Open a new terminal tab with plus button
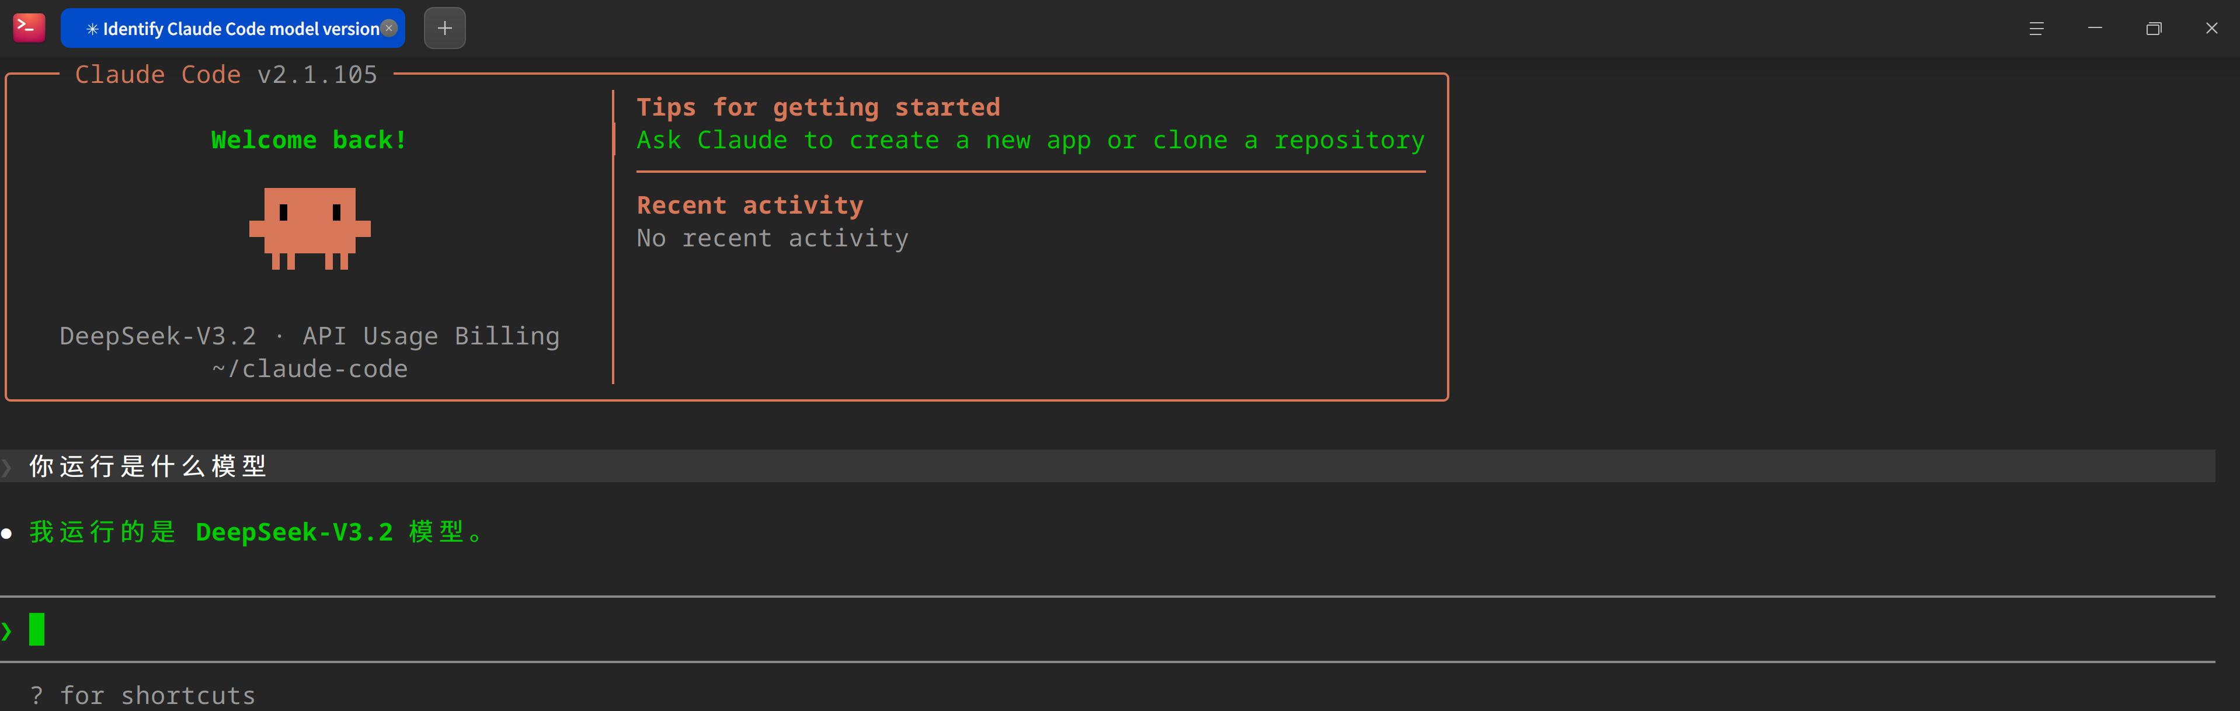Screen dimensions: 2240x711 444,29
